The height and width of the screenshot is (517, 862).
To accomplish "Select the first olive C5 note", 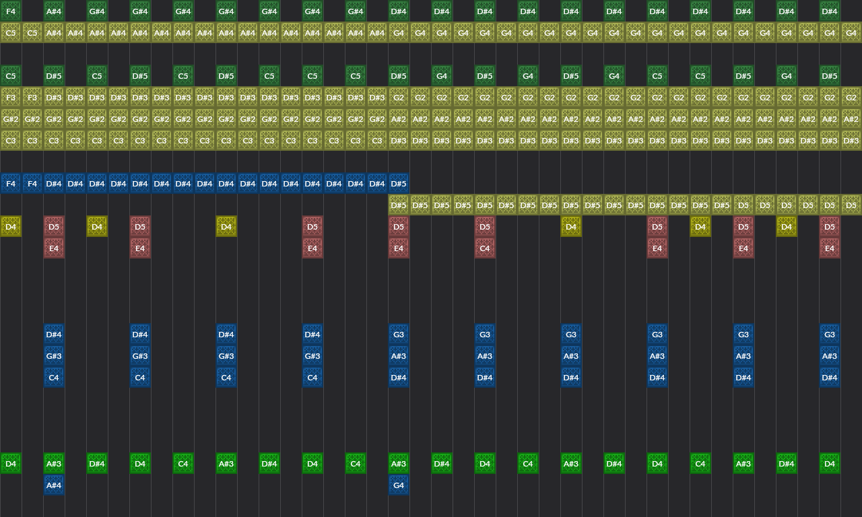I will click(x=11, y=33).
